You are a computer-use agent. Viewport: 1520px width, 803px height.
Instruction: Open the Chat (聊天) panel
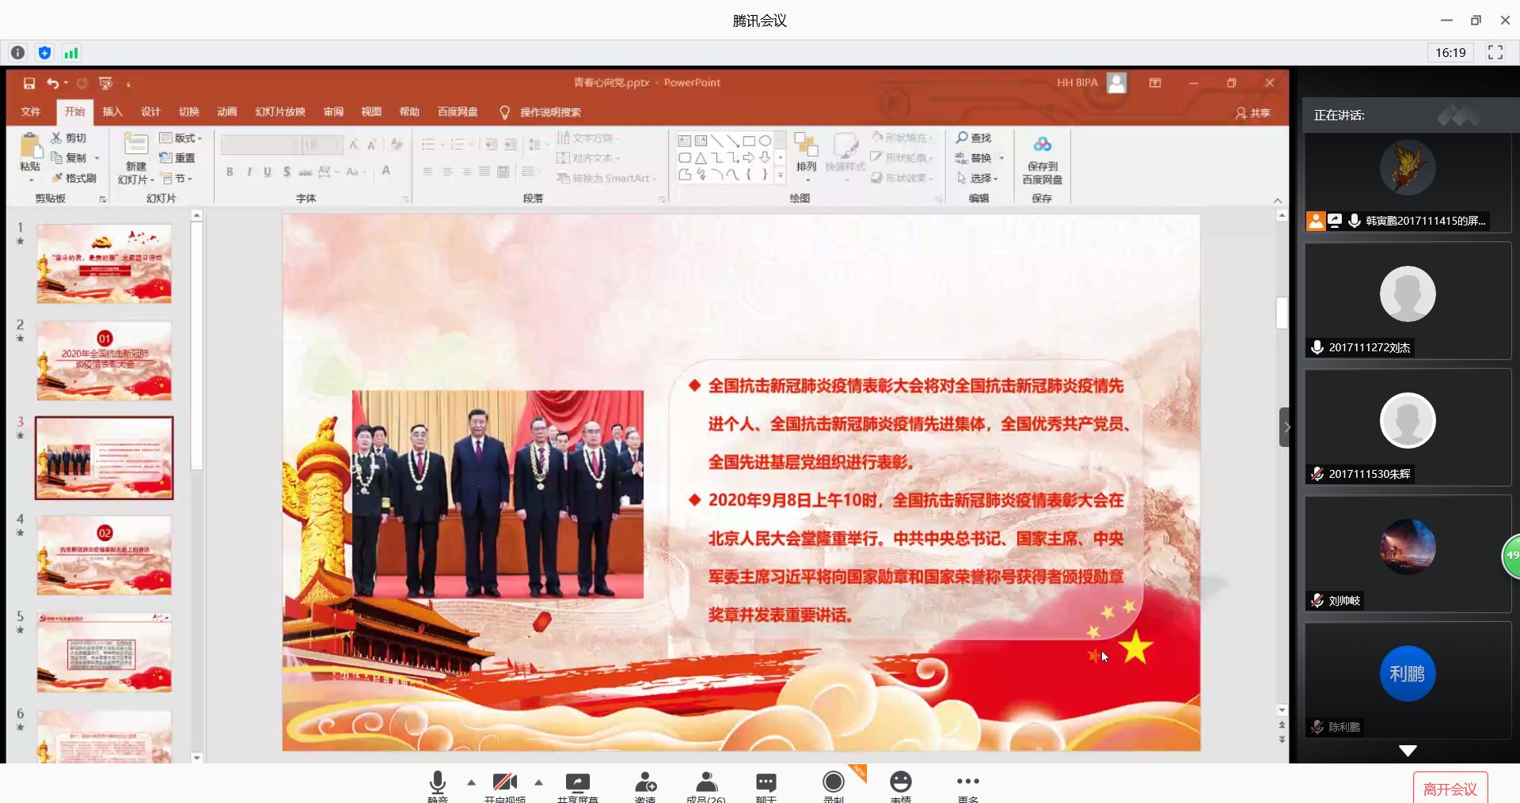click(x=766, y=785)
